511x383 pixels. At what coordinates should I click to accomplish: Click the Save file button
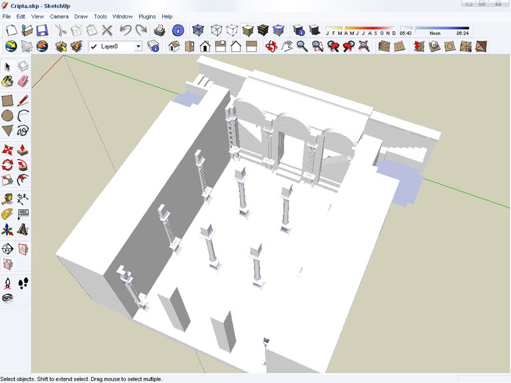click(x=42, y=30)
